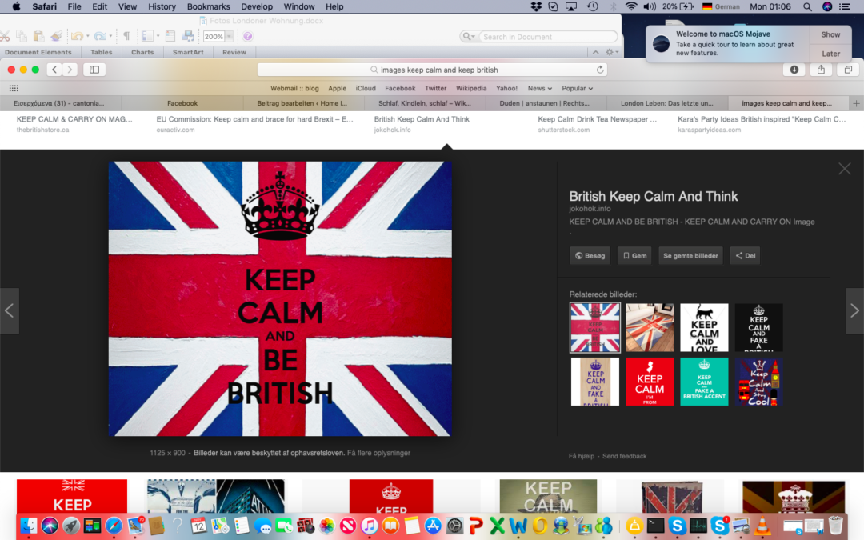Toggle paragraph marks in Word toolbar
864x540 pixels.
[x=126, y=36]
